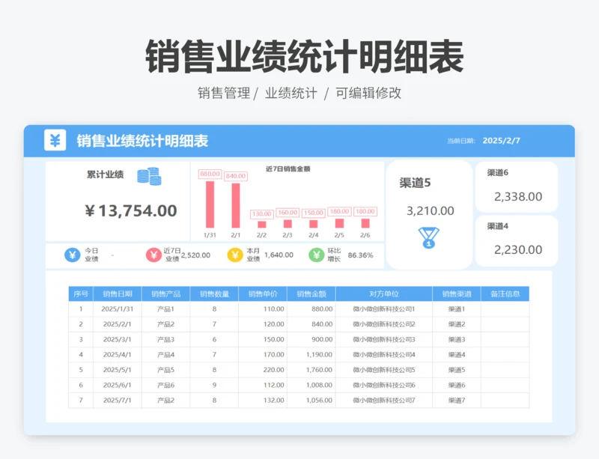Click the 渠道6 value 2,338.00
599x459 pixels.
[x=518, y=196]
